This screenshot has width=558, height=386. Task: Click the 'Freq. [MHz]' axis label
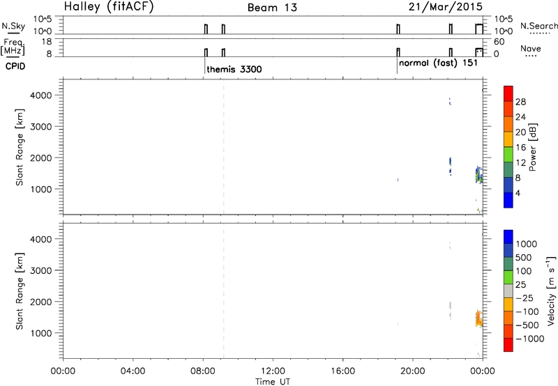pos(13,47)
